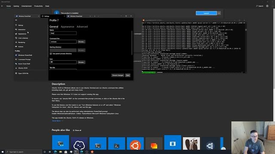Image resolution: width=275 pixels, height=154 pixels.
Task: Open Windows Terminal from the taskbar
Action: 76,152
